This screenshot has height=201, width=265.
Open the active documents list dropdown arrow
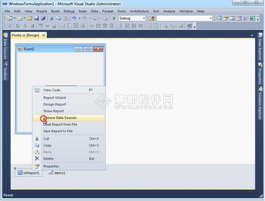252,35
